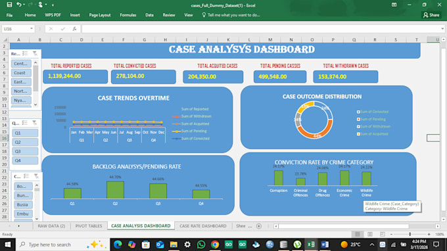The width and height of the screenshot is (447, 251).
Task: Clear filter on Region slicer
Action: click(35, 54)
